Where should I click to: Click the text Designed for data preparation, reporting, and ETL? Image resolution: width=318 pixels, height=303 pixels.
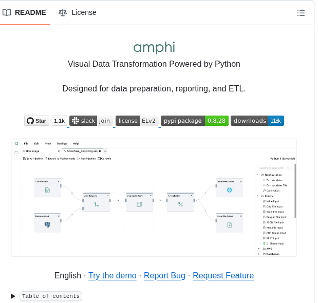coord(154,89)
